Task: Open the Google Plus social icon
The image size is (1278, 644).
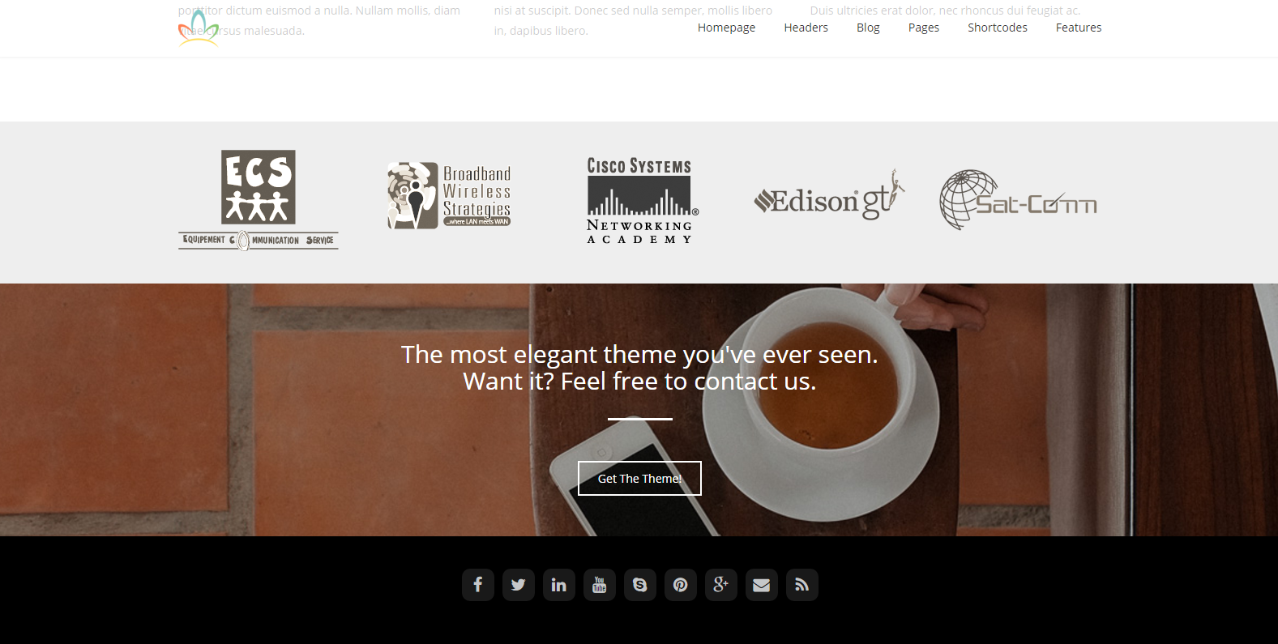Action: tap(721, 585)
